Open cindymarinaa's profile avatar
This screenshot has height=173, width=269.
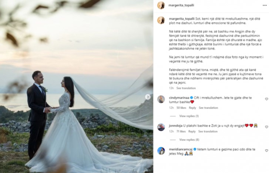coord(161,99)
